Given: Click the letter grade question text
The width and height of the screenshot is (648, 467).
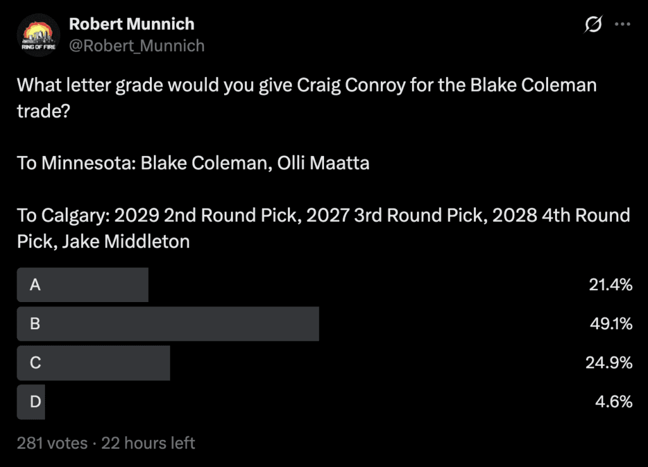Looking at the screenshot, I should (x=307, y=98).
